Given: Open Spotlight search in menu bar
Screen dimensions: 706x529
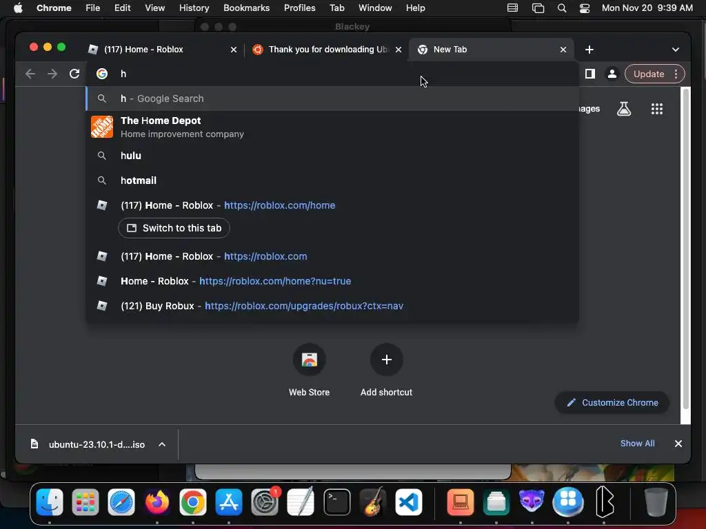Looking at the screenshot, I should point(561,8).
